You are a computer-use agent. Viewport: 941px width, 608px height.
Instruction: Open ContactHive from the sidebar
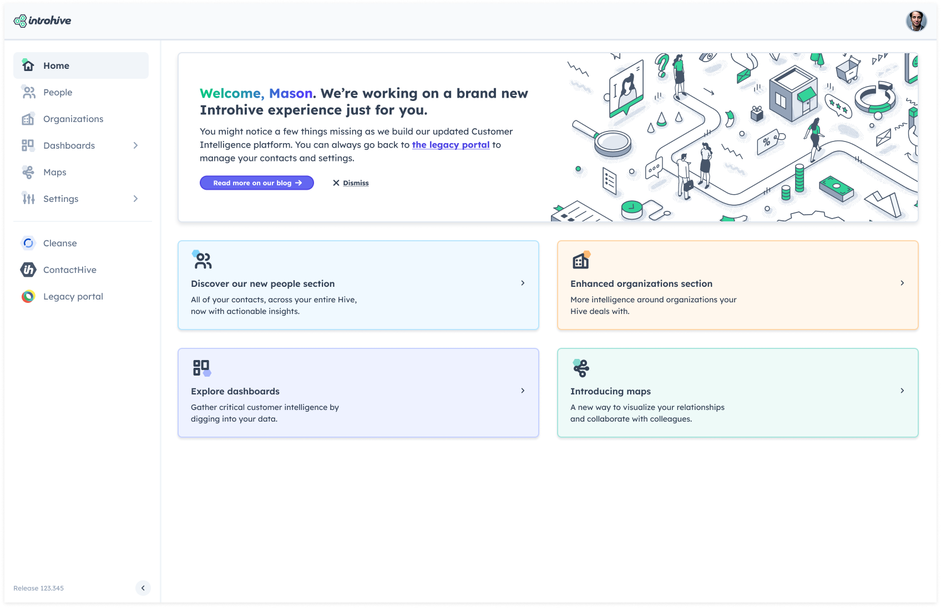coord(81,270)
